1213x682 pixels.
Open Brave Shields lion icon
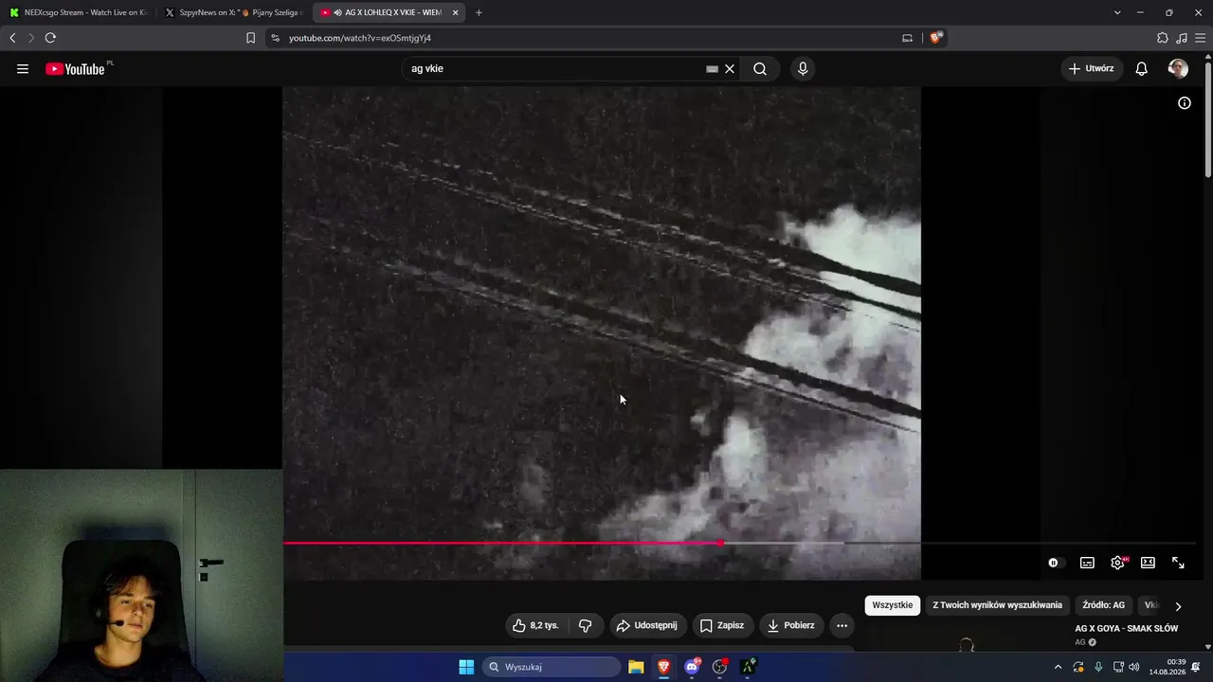936,38
